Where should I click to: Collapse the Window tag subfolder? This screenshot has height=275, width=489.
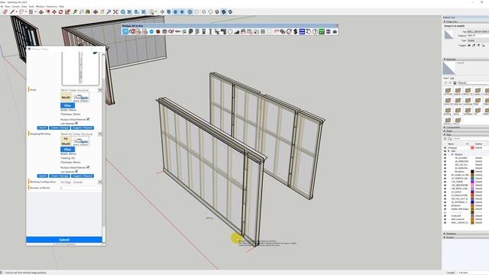(x=452, y=154)
